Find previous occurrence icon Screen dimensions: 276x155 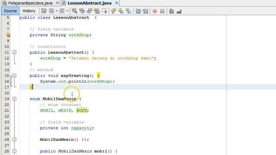click(x=82, y=11)
